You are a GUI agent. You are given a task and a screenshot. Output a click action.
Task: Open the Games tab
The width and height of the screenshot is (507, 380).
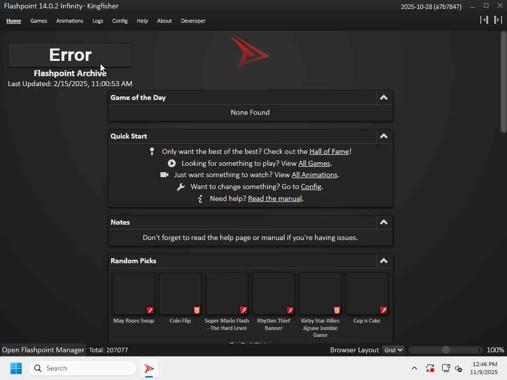click(39, 21)
